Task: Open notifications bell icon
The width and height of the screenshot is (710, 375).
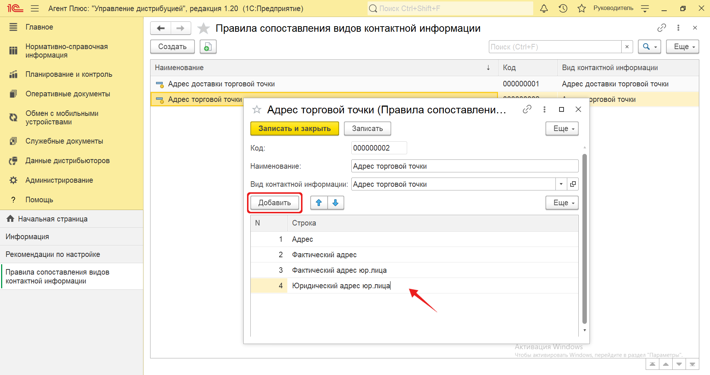Action: pyautogui.click(x=544, y=8)
